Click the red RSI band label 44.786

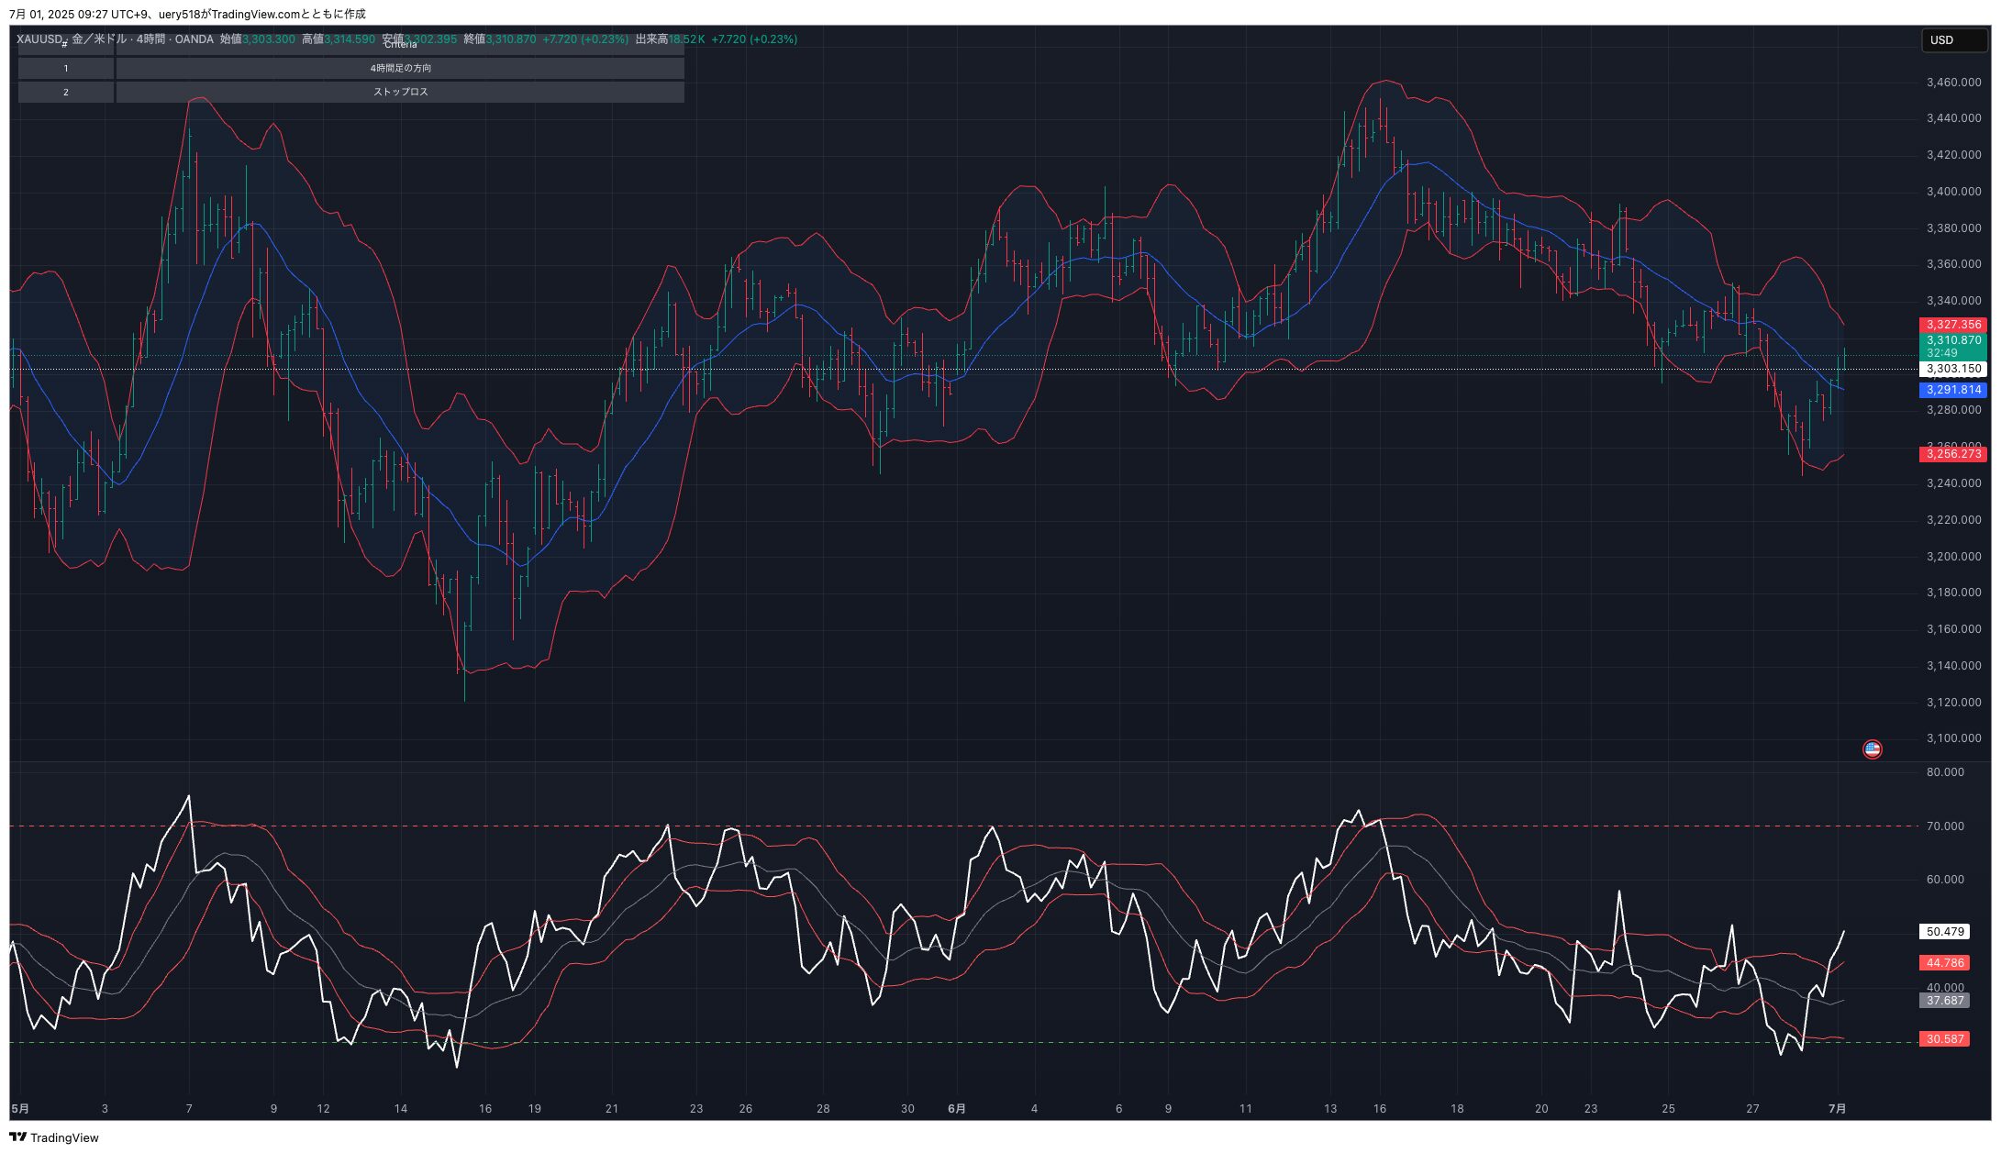(x=1944, y=963)
